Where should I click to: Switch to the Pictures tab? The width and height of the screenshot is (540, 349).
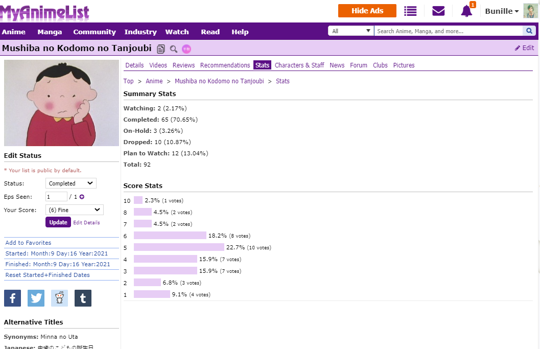click(404, 65)
